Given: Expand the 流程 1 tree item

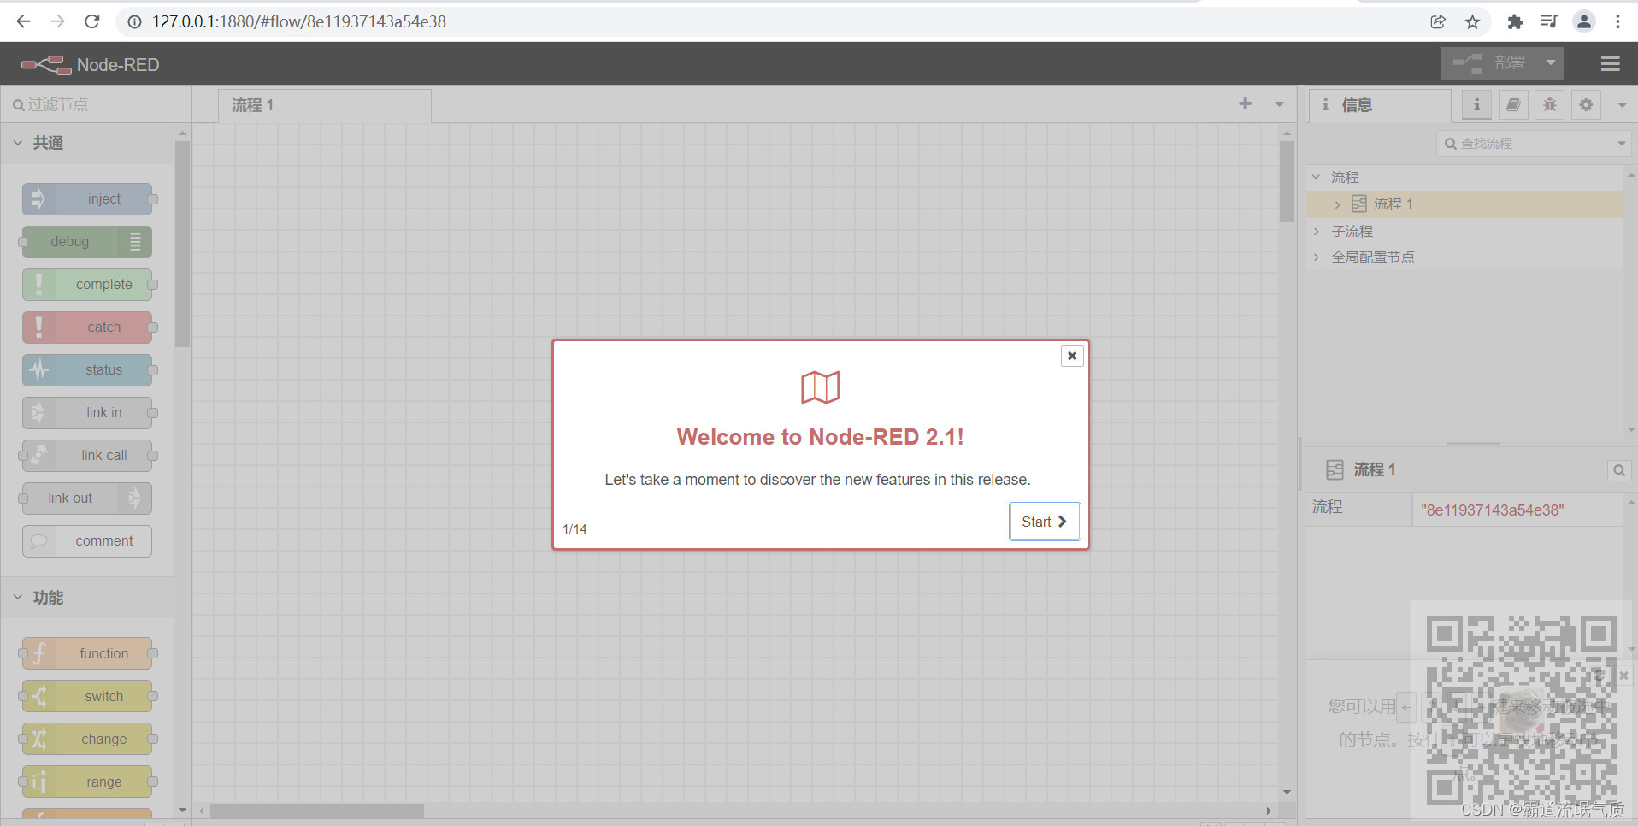Looking at the screenshot, I should 1338,204.
